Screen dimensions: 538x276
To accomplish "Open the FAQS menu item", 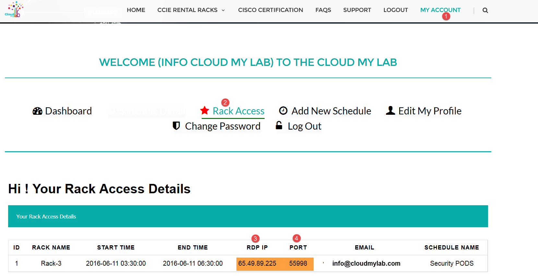I will tap(323, 10).
